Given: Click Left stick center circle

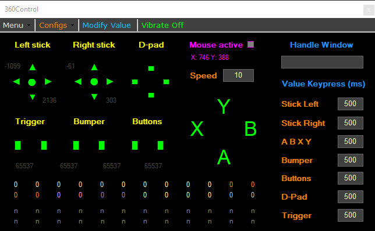Looking at the screenshot, I should click(32, 82).
